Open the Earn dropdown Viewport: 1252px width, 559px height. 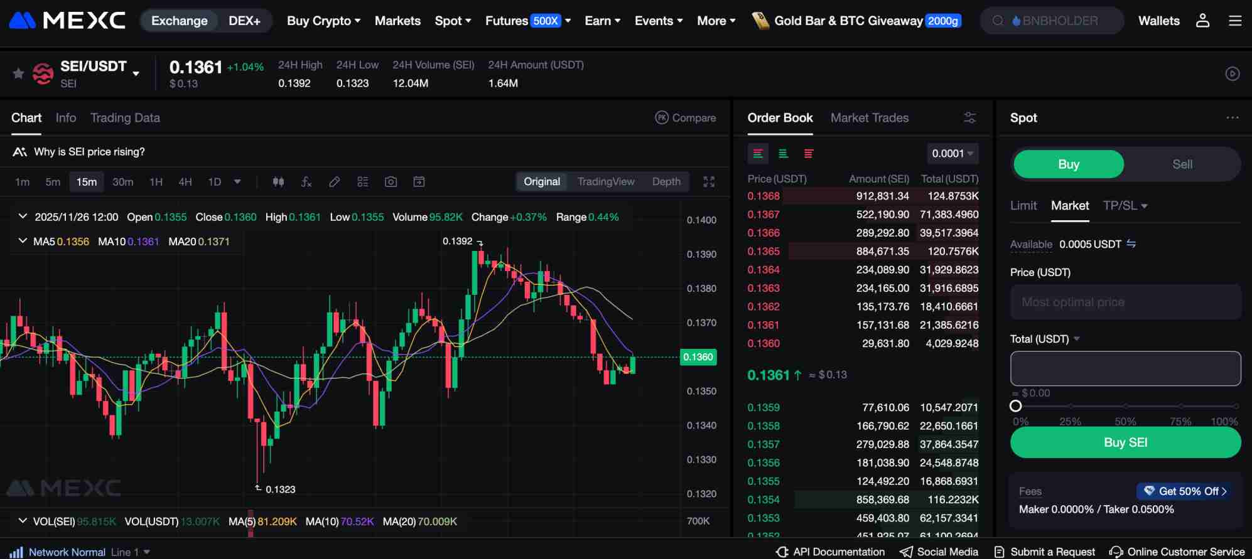click(x=602, y=21)
